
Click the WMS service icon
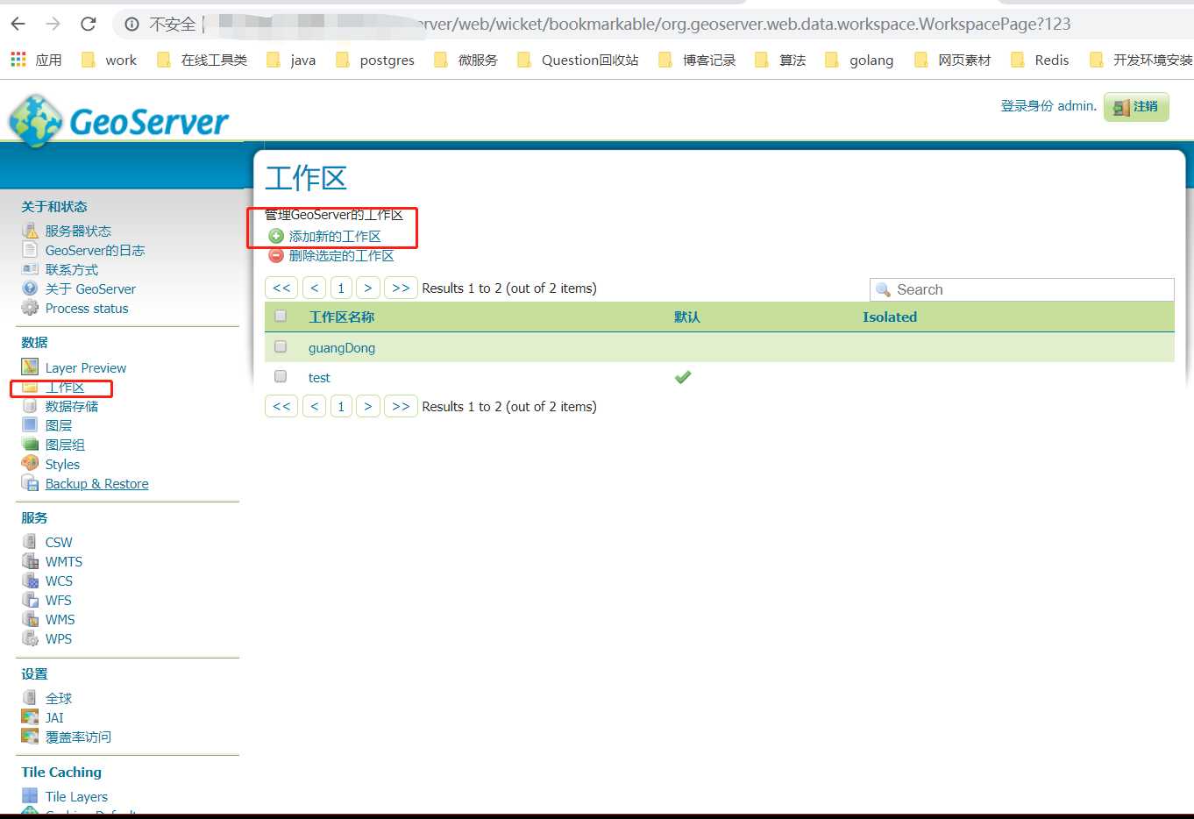(30, 619)
